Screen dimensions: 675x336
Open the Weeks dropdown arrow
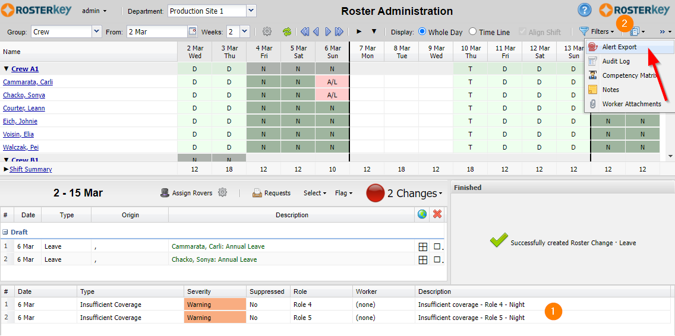click(245, 31)
